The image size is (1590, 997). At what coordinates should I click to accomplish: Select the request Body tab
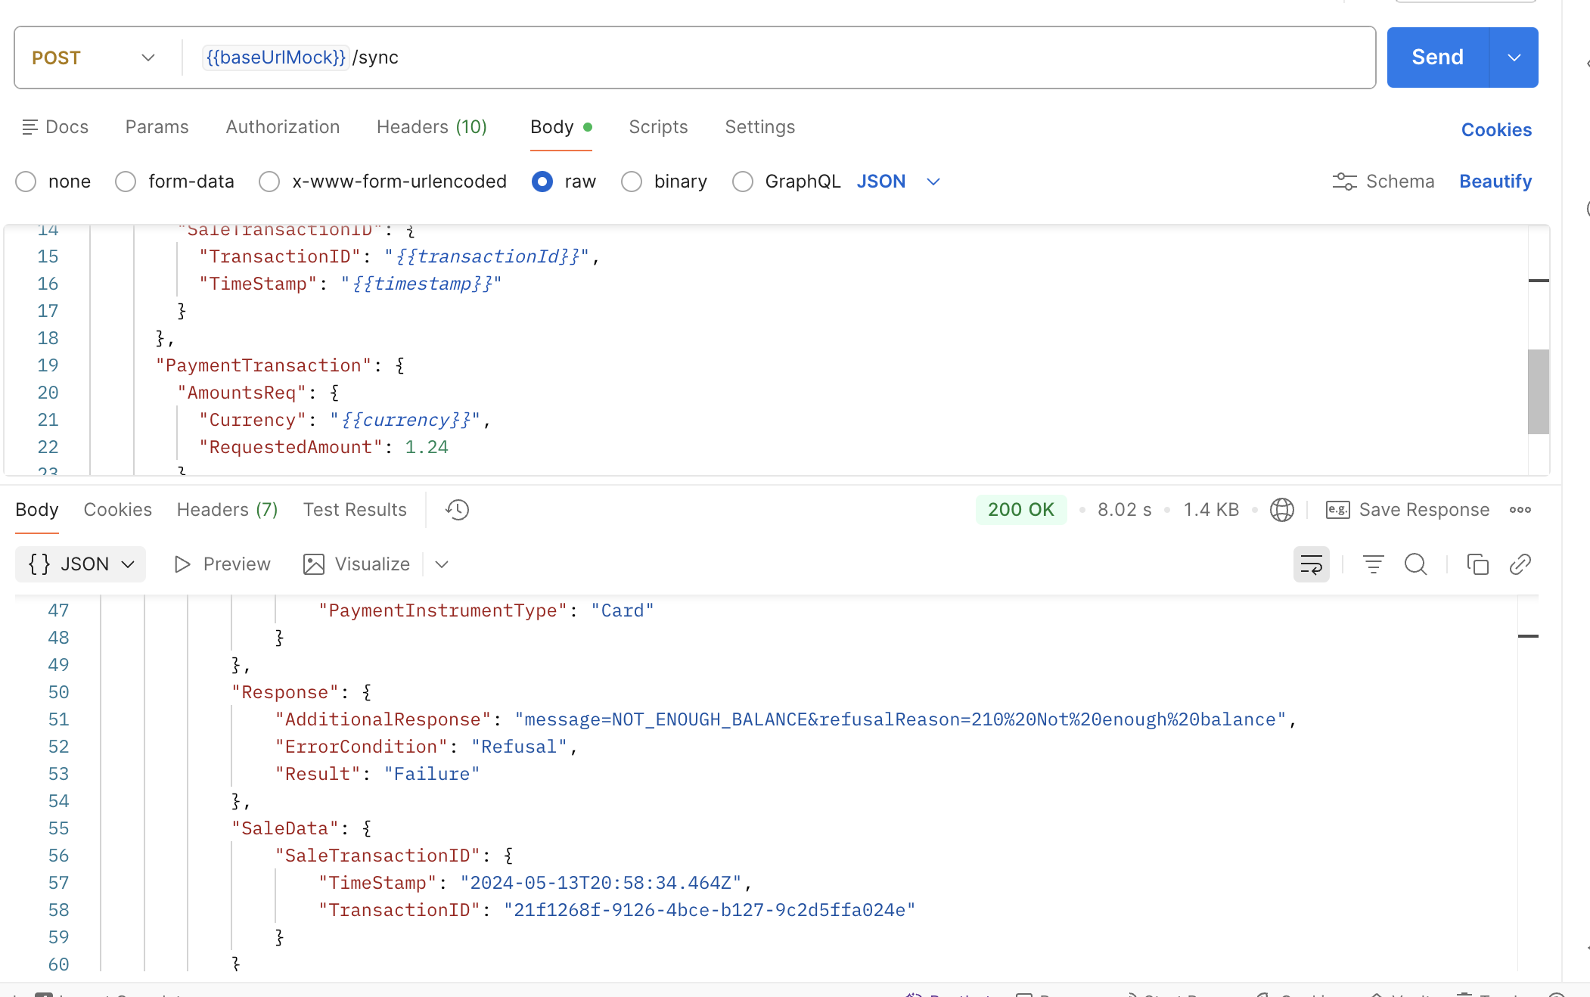(x=561, y=127)
